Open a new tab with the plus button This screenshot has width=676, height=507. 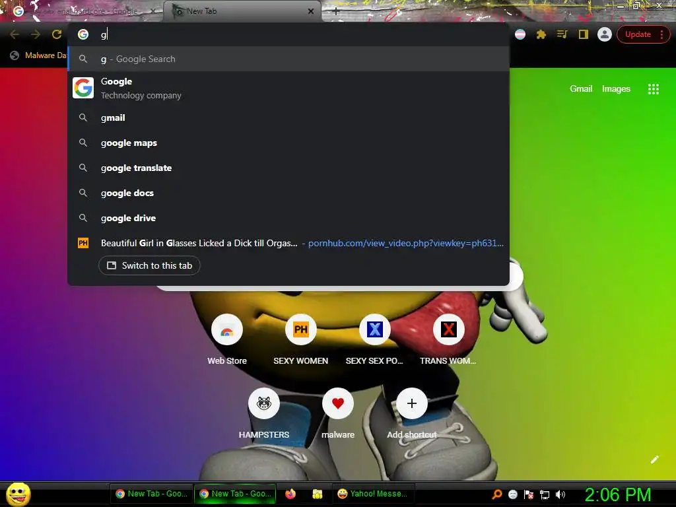336,12
